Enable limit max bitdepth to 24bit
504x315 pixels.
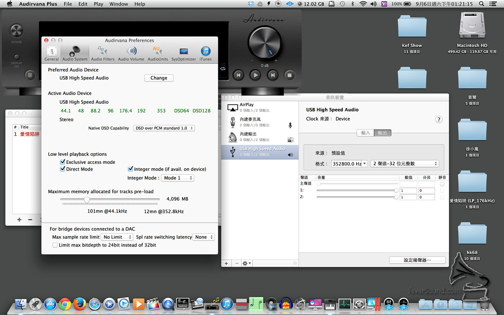pos(55,245)
